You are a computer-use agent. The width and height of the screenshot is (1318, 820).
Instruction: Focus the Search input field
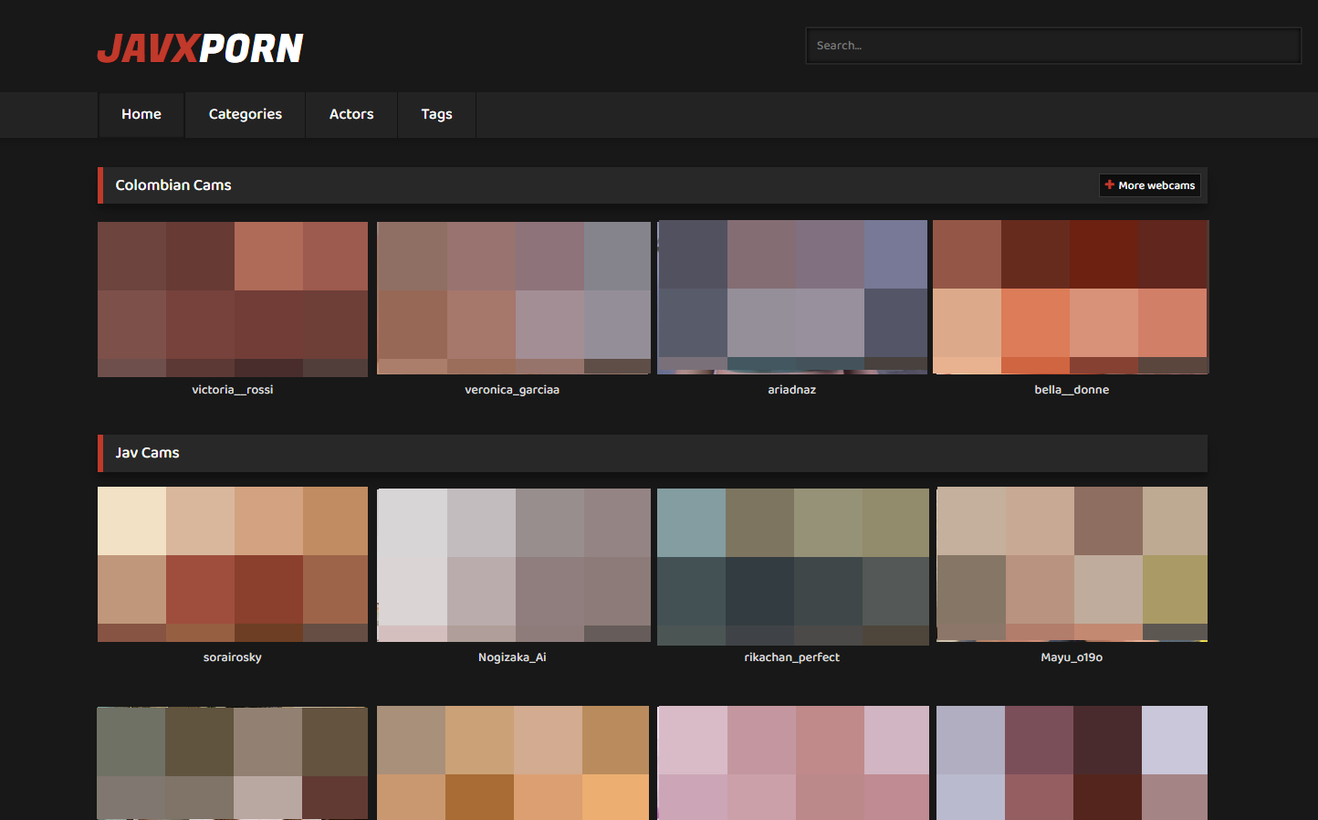[1052, 46]
